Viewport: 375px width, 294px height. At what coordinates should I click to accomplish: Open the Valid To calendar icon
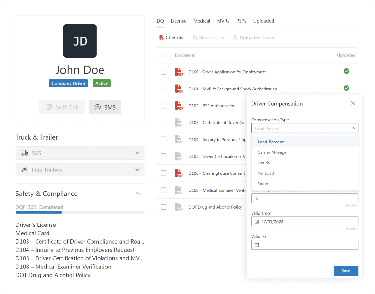257,245
